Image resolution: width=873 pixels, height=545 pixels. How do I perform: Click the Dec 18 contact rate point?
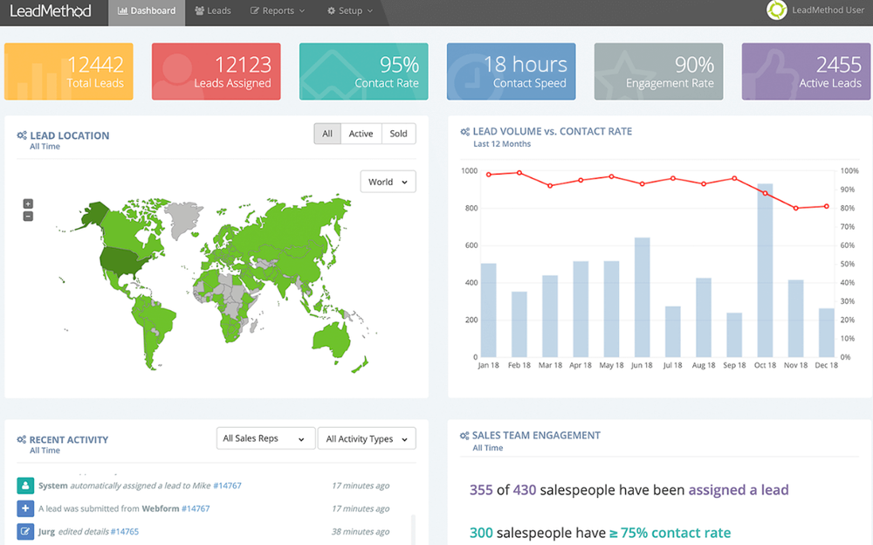pos(826,206)
